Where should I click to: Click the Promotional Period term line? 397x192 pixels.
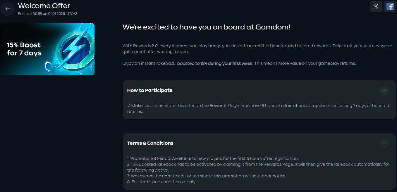[213, 158]
